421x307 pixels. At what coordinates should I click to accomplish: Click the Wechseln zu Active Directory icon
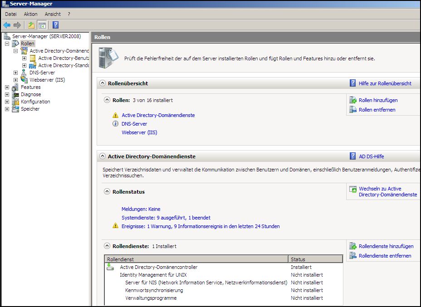tap(353, 189)
